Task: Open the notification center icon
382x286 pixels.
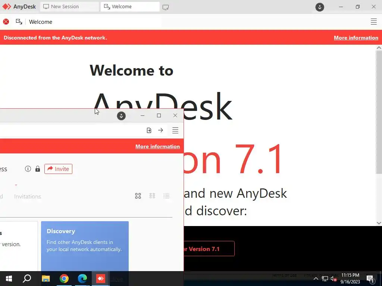Action: click(x=370, y=279)
